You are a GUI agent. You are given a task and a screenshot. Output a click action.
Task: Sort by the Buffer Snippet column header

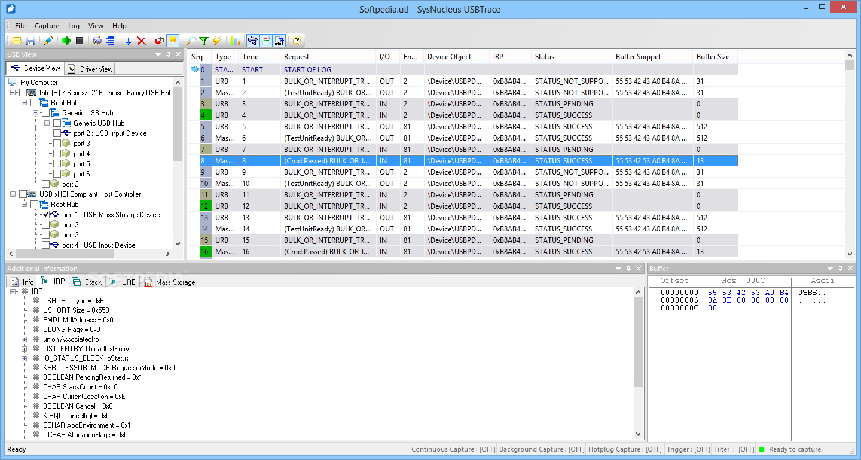point(652,57)
